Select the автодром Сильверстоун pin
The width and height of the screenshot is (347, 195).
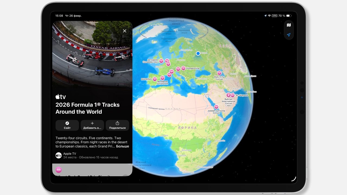point(161,61)
